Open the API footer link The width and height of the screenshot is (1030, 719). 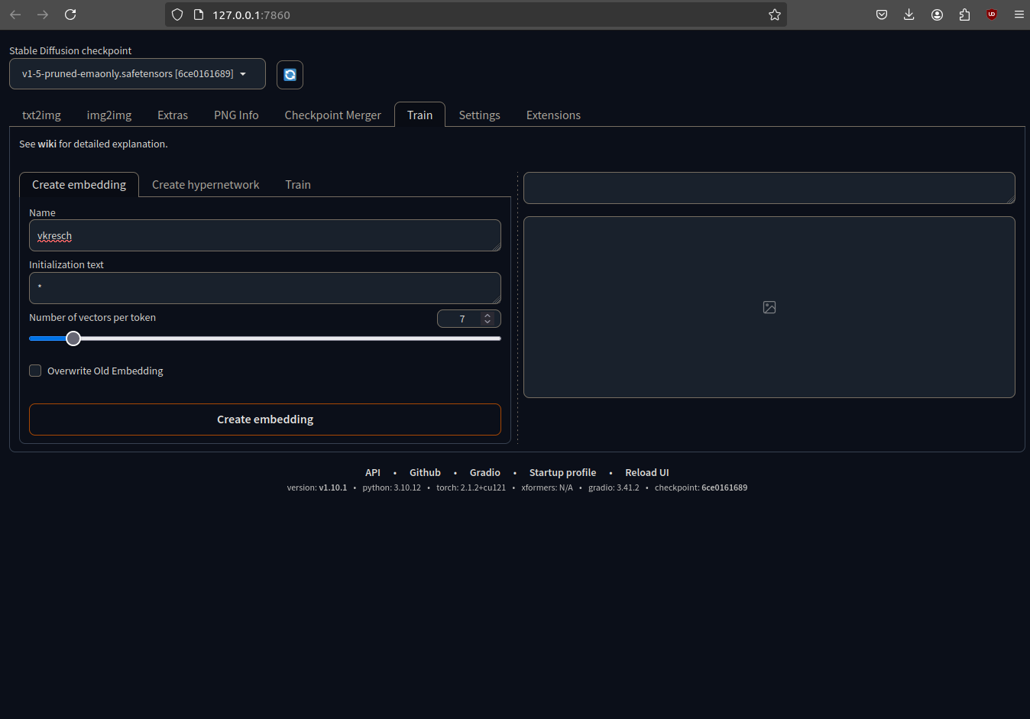pyautogui.click(x=373, y=473)
